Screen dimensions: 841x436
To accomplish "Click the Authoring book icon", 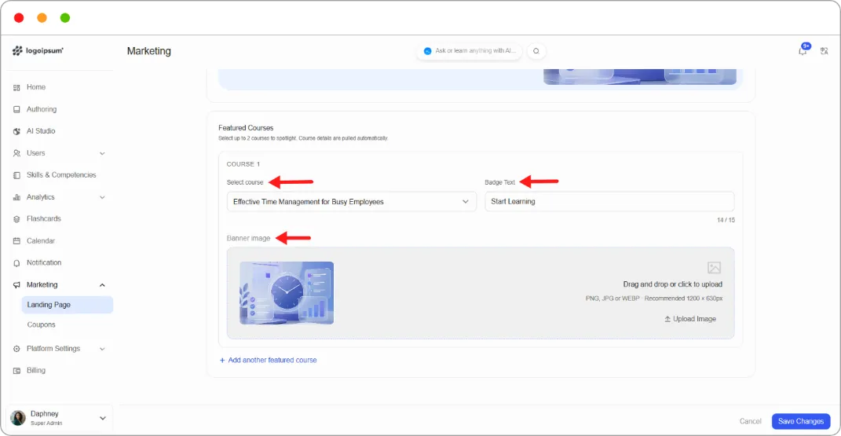I will pyautogui.click(x=16, y=109).
